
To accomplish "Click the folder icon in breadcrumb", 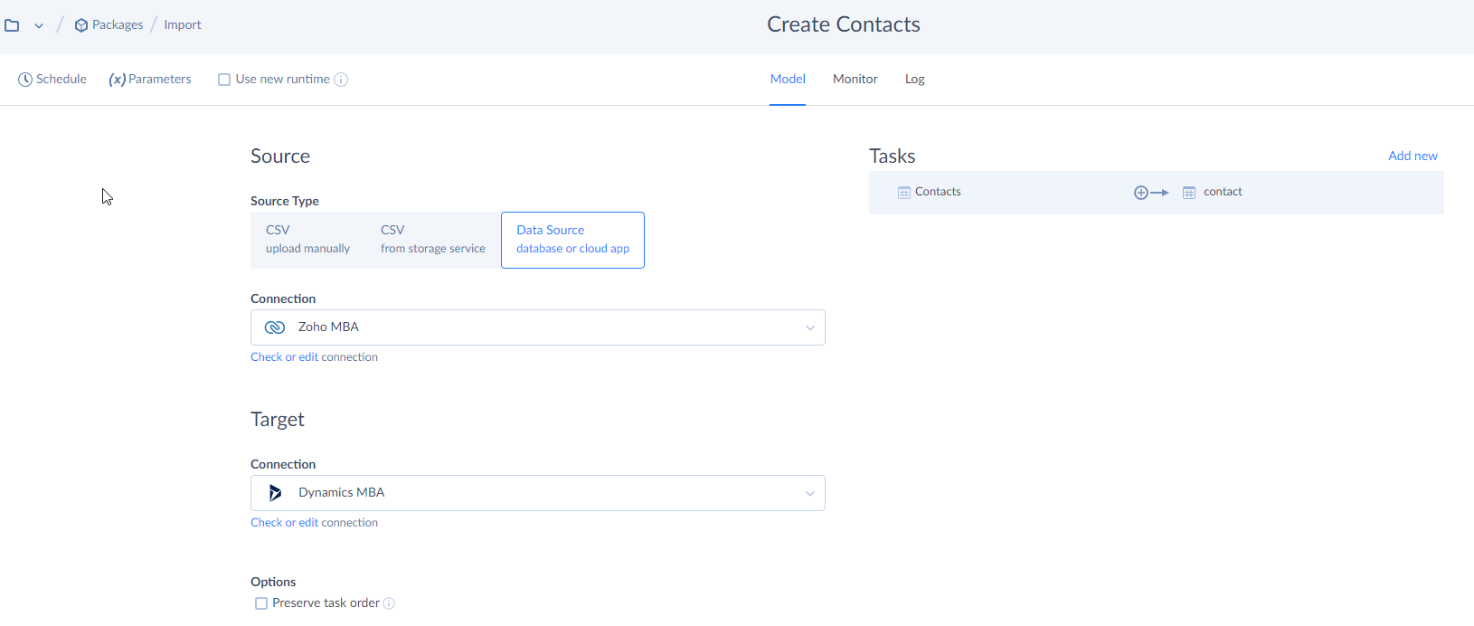I will tap(12, 25).
